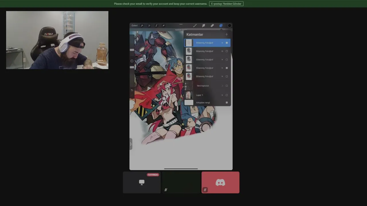The image size is (367, 206).
Task: Tap the undo arrow on sidebar
Action: click(132, 90)
